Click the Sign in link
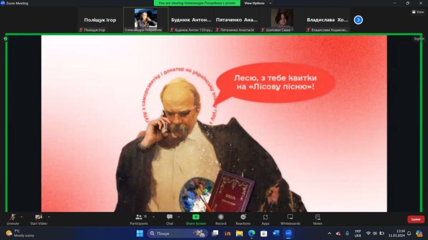Screen dimensions: 428x240 (419, 39)
